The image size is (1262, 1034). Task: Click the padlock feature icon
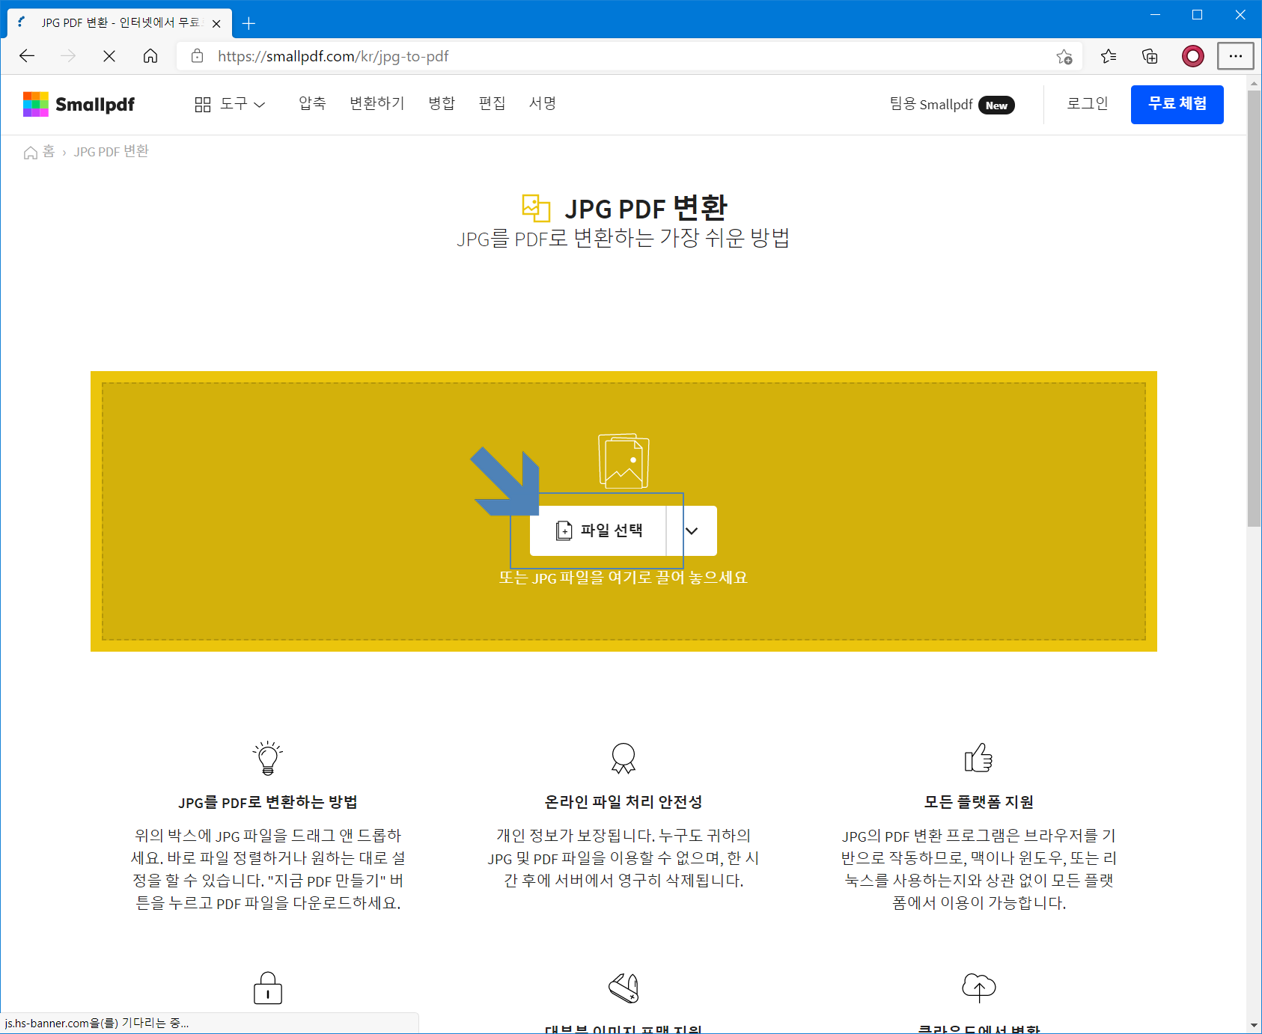[x=268, y=988]
